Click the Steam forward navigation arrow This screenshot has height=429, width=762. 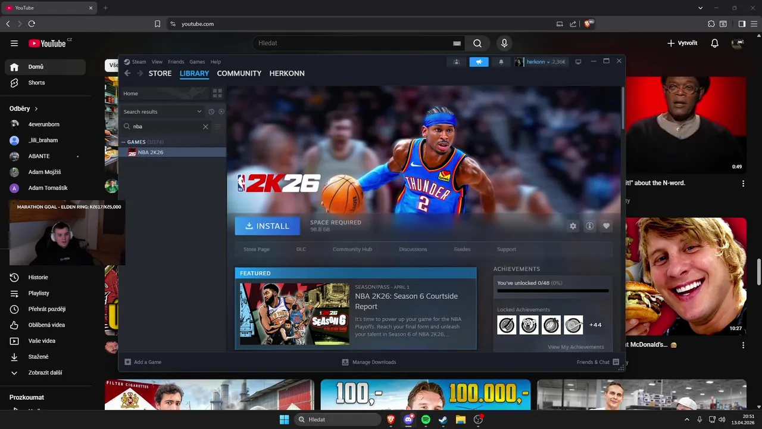pyautogui.click(x=140, y=73)
